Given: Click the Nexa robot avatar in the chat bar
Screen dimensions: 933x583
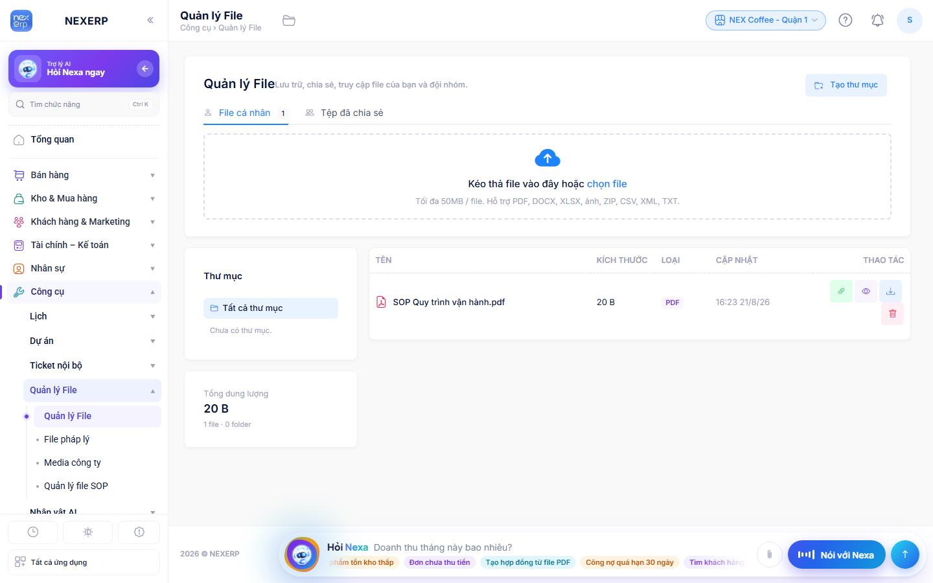Looking at the screenshot, I should pos(302,554).
